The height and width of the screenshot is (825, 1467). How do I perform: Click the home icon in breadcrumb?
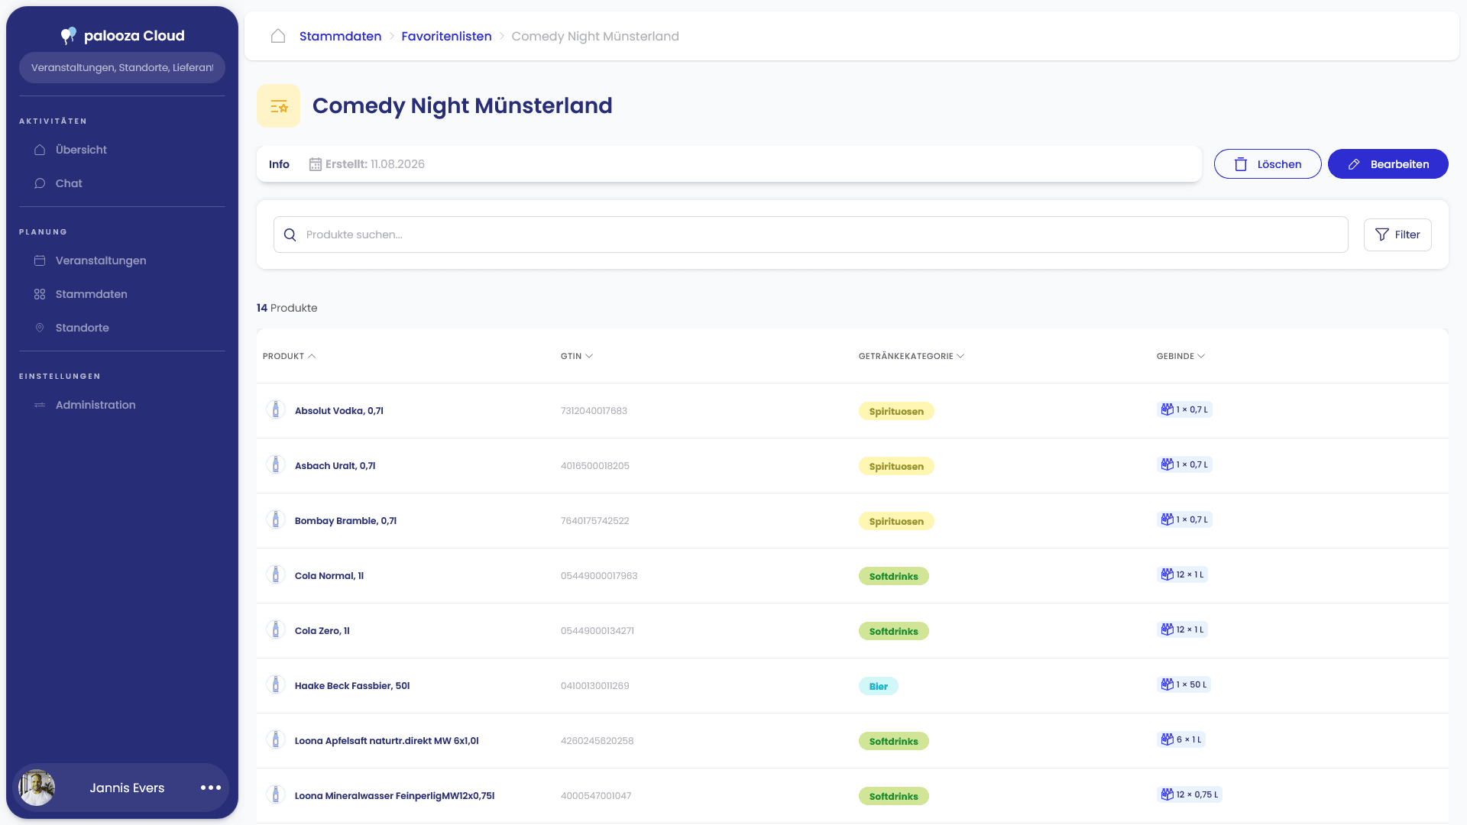click(278, 36)
